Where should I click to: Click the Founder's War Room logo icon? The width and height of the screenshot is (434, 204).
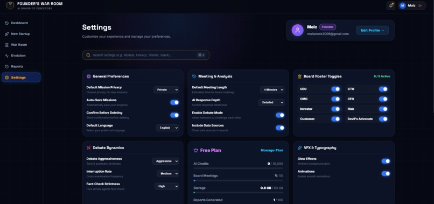10,5
